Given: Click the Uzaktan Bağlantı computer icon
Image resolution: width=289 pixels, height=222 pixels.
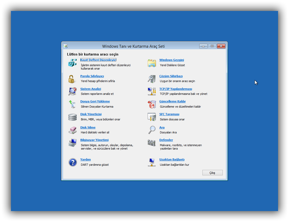Looking at the screenshot, I should point(152,162).
